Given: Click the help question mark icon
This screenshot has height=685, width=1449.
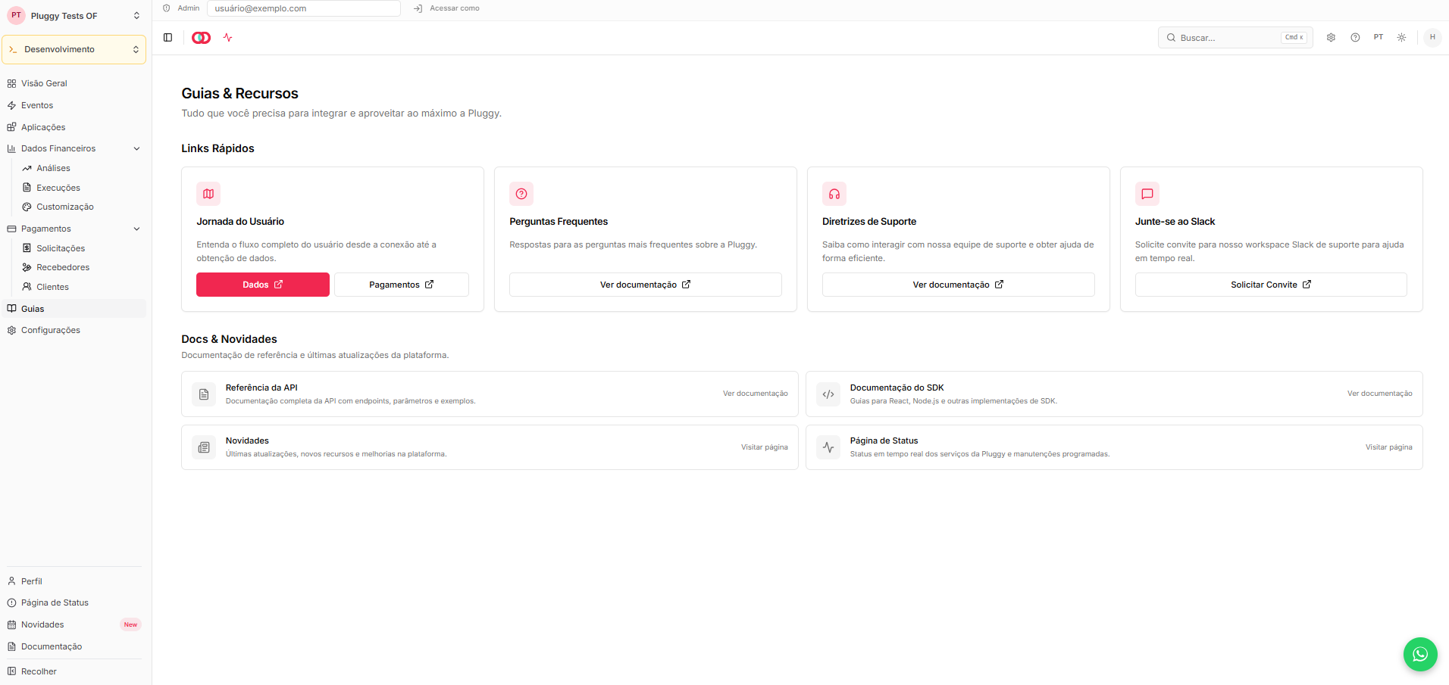Looking at the screenshot, I should (1355, 37).
